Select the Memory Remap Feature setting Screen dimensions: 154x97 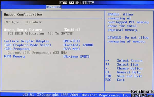pos(23,30)
